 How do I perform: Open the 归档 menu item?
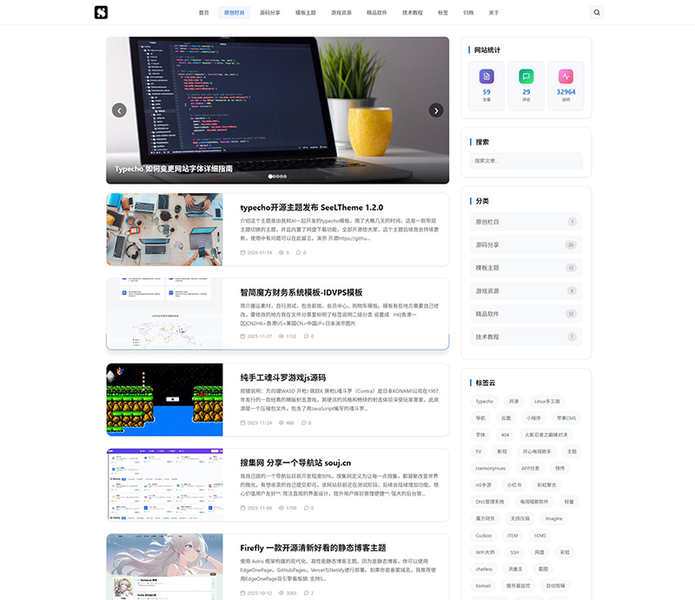[x=469, y=12]
